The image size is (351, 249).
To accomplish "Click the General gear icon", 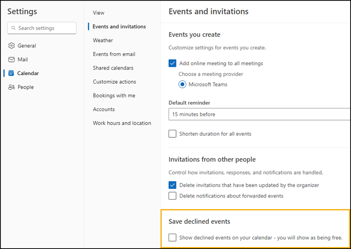I will (x=11, y=46).
